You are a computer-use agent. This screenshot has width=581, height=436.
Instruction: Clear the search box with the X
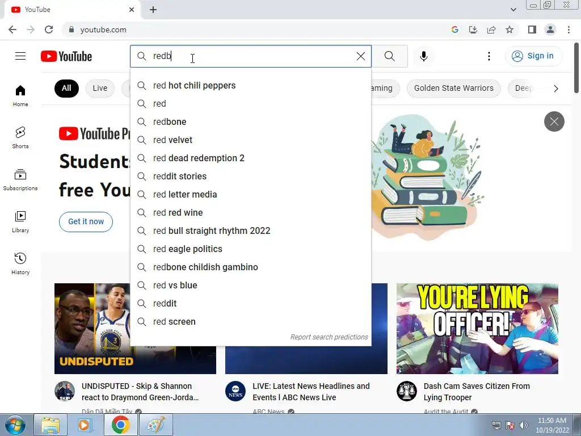pyautogui.click(x=360, y=56)
